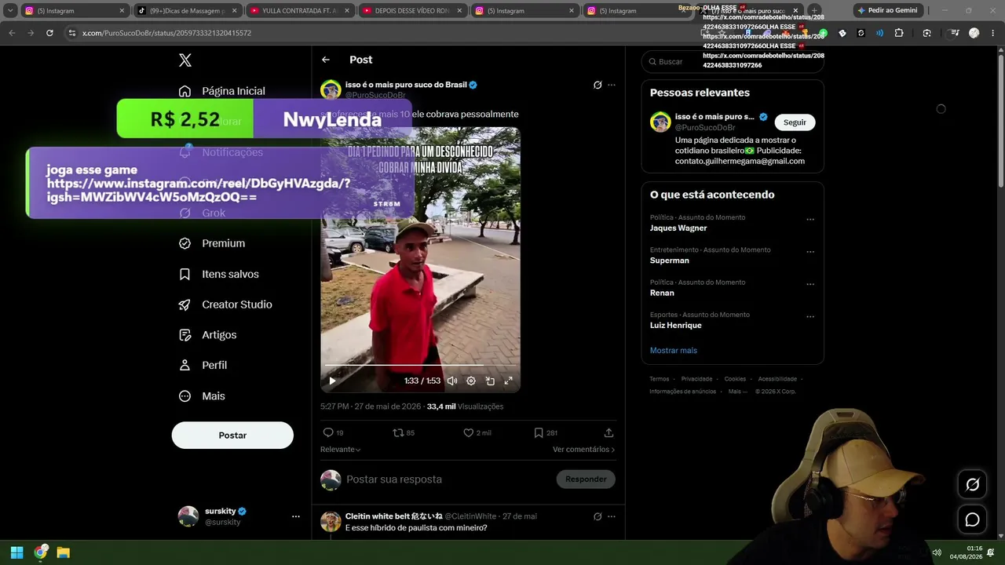Click the Chrome icon in the taskbar
This screenshot has height=565, width=1005.
(x=40, y=552)
